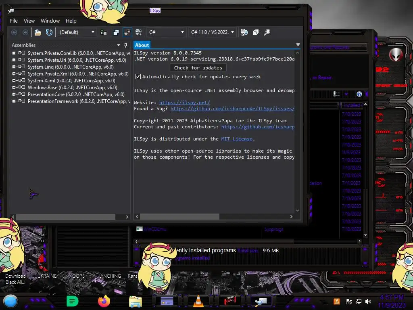Click view options icon in background programs window

pos(337,94)
